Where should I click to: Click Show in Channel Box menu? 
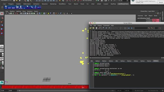click(156, 16)
